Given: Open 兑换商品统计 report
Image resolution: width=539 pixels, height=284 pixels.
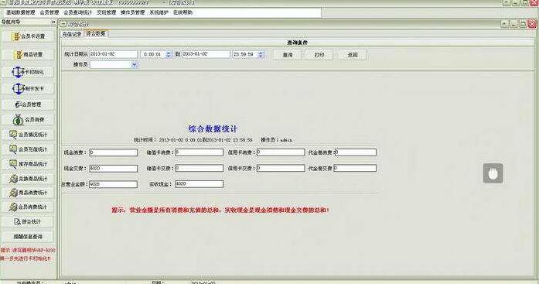Looking at the screenshot, I should (28, 179).
